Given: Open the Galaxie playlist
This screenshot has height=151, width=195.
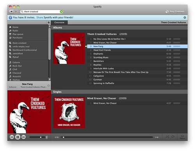Looking at the screenshot, I should pos(14,62).
